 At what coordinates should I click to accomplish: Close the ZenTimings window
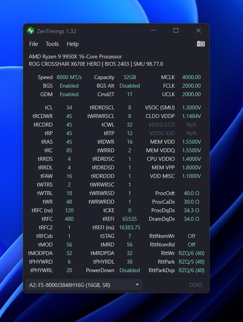pyautogui.click(x=199, y=31)
